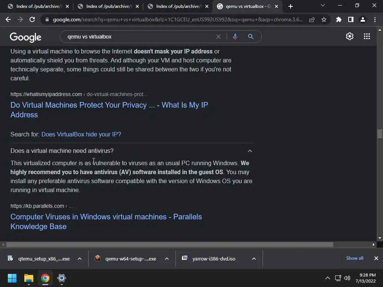The image size is (383, 287).
Task: Open Settings app from the taskbar
Action: 62,278
